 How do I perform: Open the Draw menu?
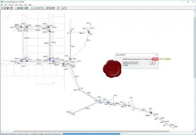[x=21, y=5]
